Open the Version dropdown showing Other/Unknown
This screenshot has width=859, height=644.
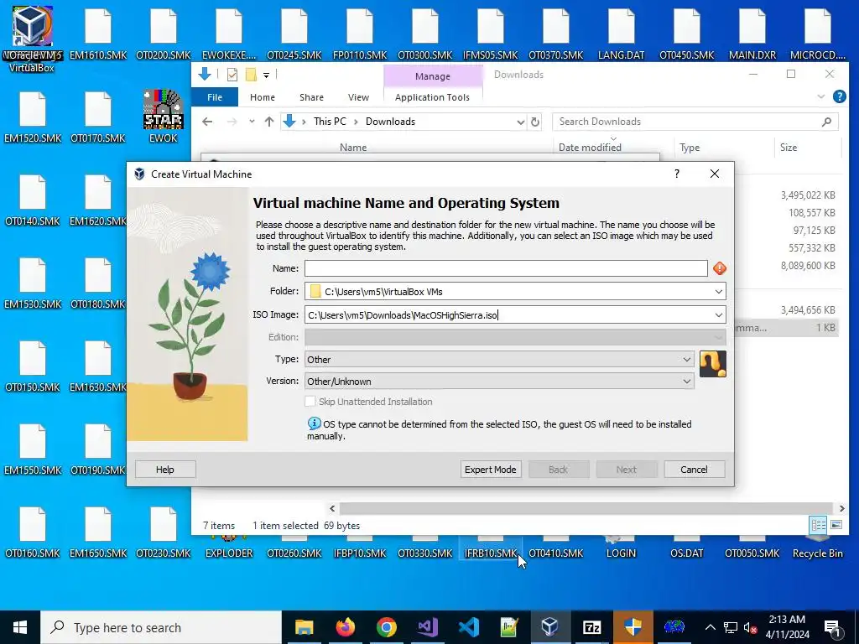(x=499, y=382)
